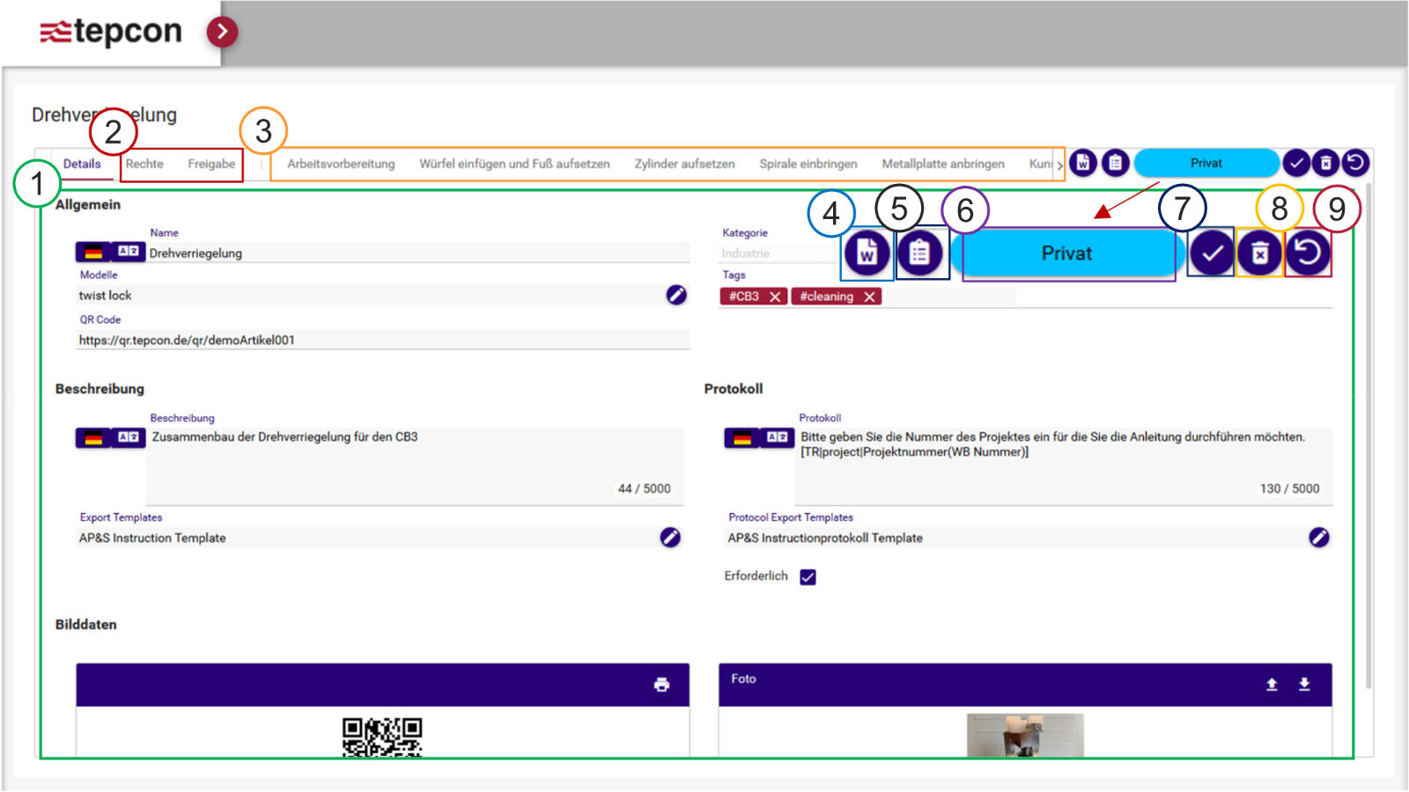
Task: Click the QR code print icon
Action: [661, 685]
